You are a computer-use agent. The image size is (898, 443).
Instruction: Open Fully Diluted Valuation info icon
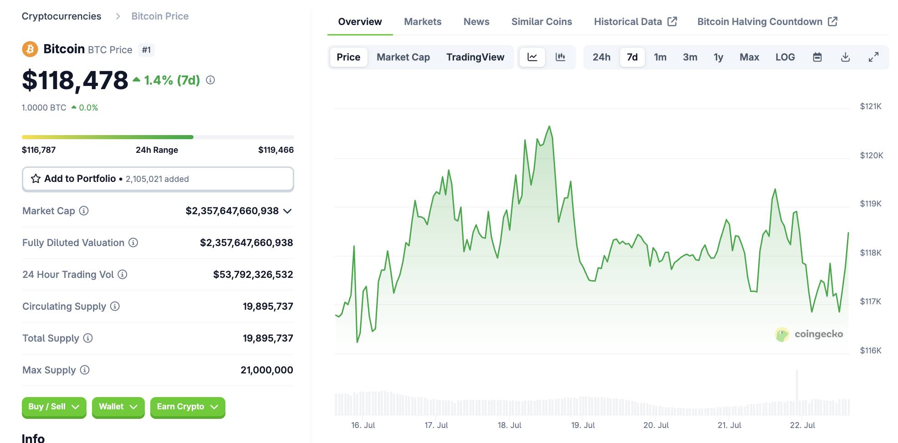[x=133, y=242]
